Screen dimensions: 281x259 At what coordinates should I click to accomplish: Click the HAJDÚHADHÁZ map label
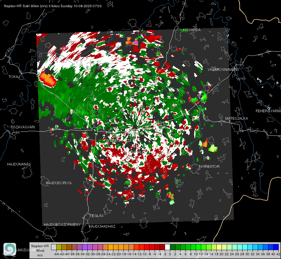pyautogui.click(x=102, y=226)
